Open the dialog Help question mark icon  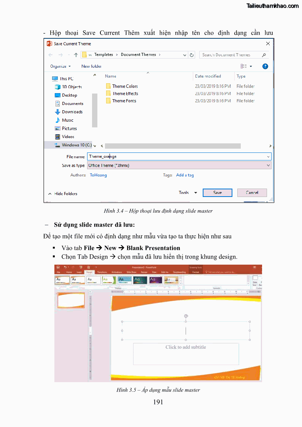point(265,66)
